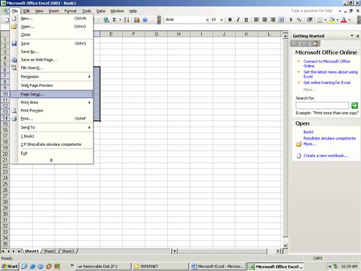Align text right in toolbar
361x271 pixels.
[x=273, y=20]
